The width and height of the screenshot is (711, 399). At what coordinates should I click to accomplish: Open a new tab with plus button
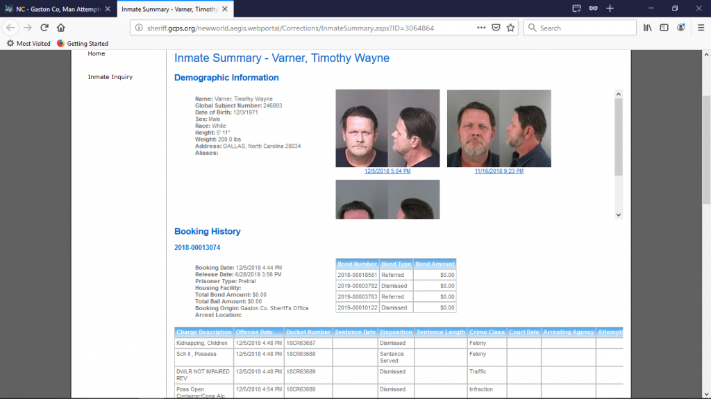(x=610, y=8)
